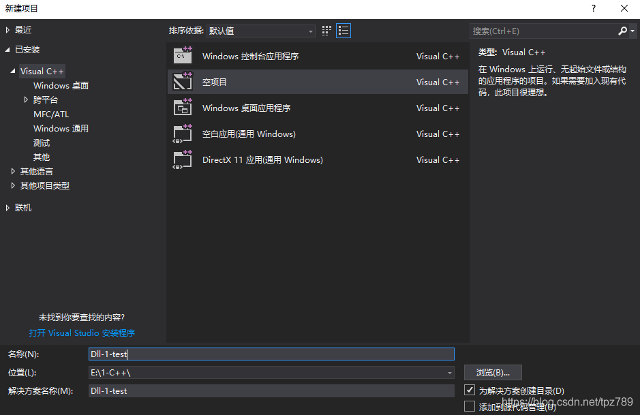
Task: Focus the 搜索(Ctrl+E) search box
Action: coord(544,31)
